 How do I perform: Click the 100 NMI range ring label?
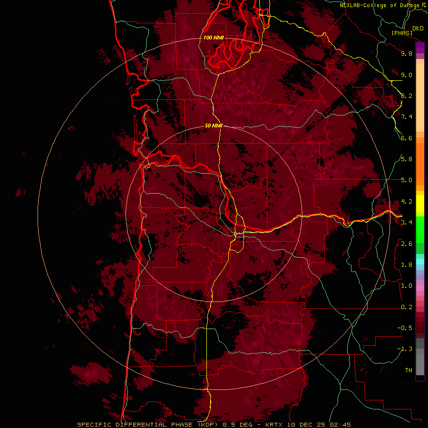tap(214, 38)
